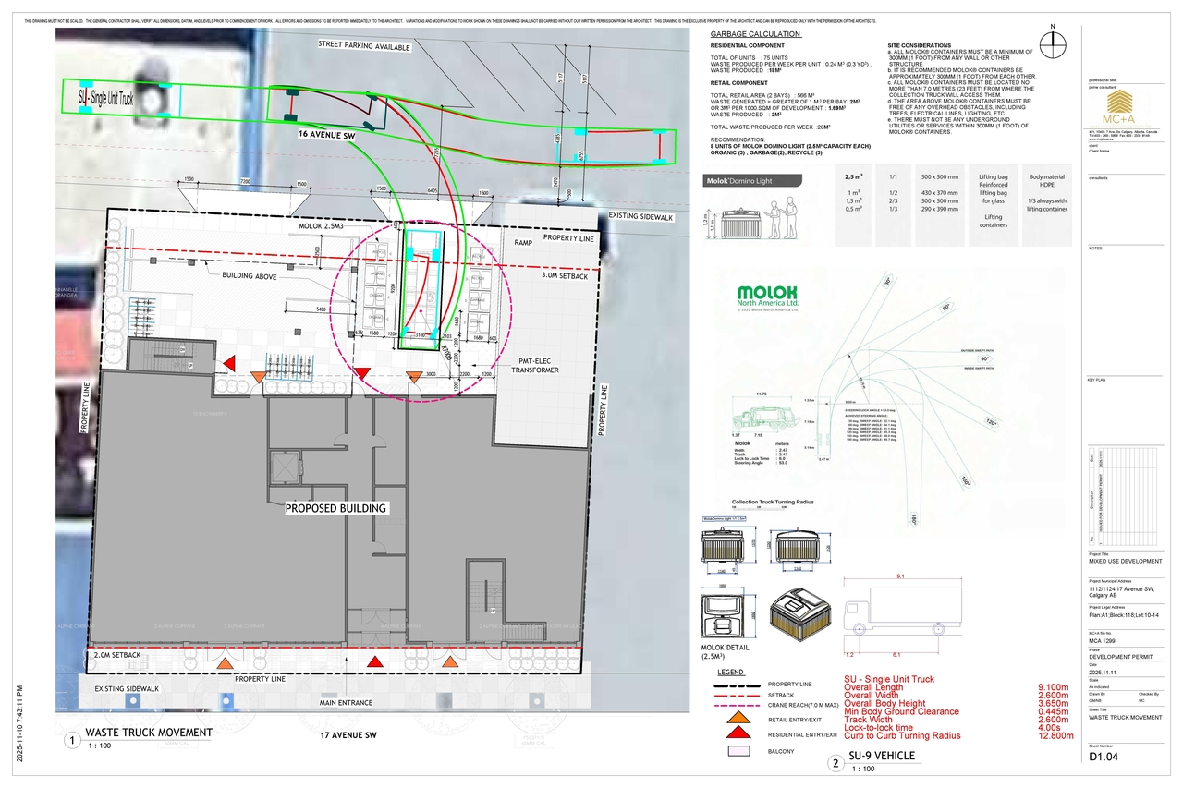Click the MC+A architect logo
The image size is (1183, 788).
click(1121, 109)
